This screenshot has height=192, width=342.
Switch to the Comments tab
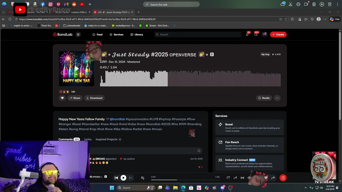69,139
